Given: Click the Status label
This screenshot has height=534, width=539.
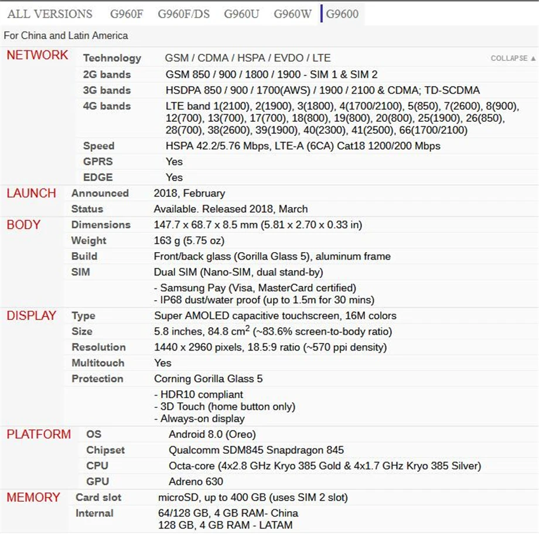Looking at the screenshot, I should [x=87, y=209].
